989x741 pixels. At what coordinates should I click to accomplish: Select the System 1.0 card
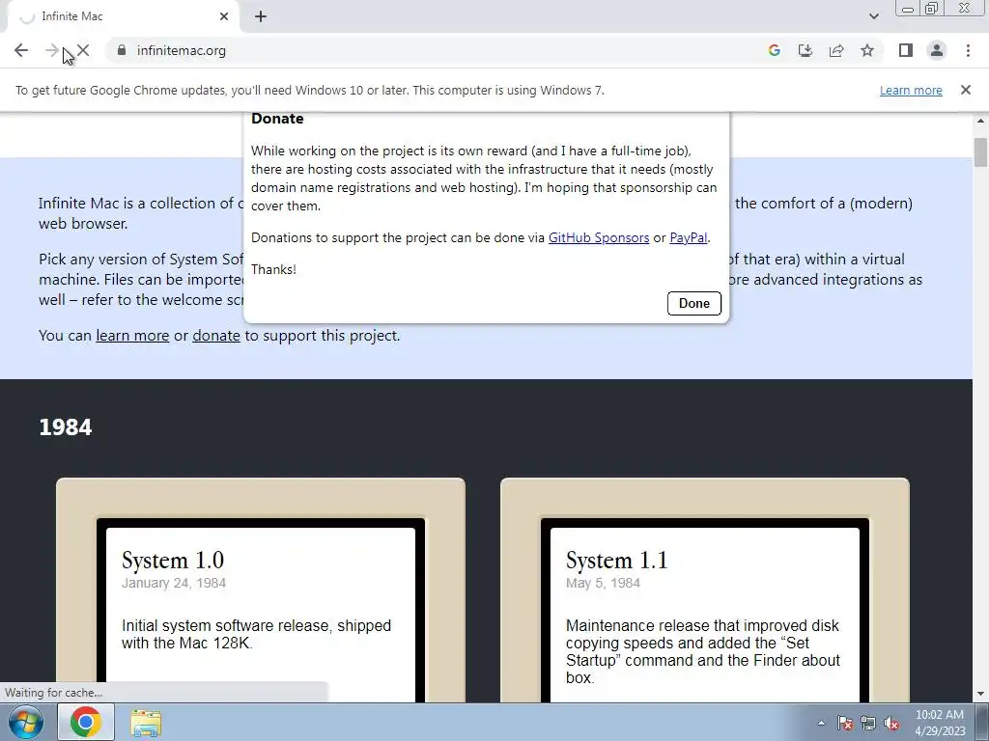coord(261,590)
